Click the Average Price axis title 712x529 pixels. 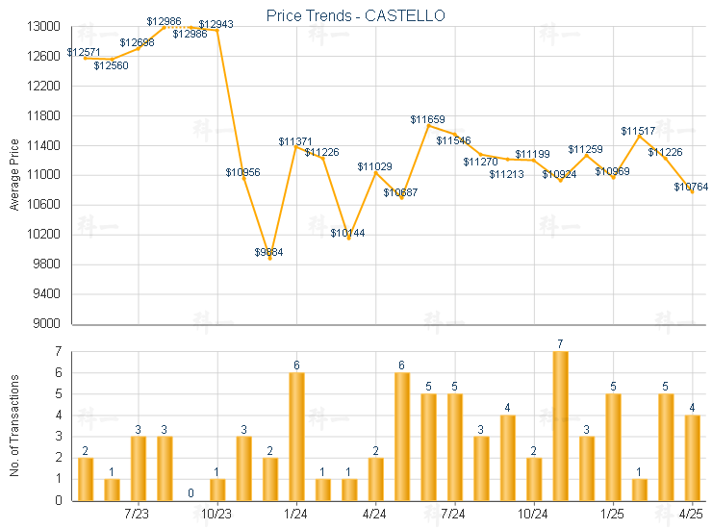(14, 175)
